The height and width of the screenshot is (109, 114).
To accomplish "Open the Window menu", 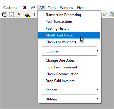I will 67,8.
